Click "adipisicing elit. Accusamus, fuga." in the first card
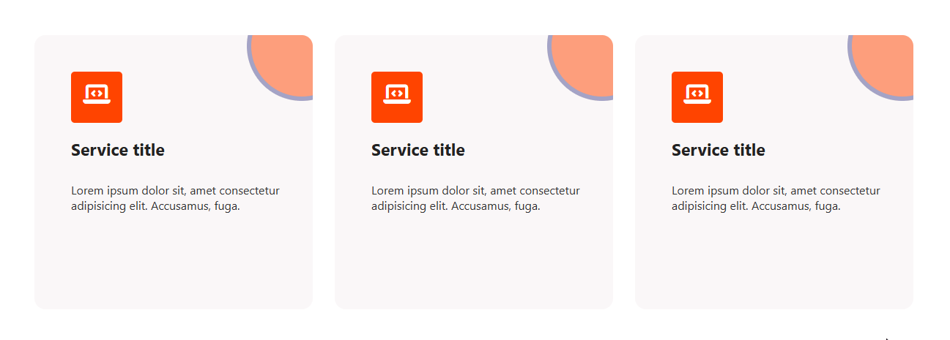 (x=155, y=206)
